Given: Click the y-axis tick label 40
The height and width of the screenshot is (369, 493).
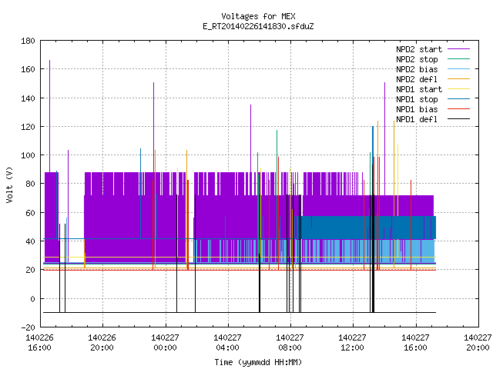Looking at the screenshot, I should 30,241.
